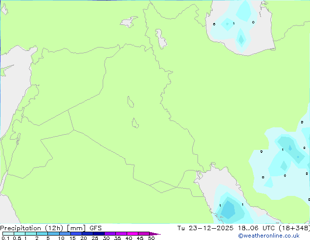310x240 pixels.
Task: Click the forecast date Tu 23-12-2025 text
Action: [205, 228]
